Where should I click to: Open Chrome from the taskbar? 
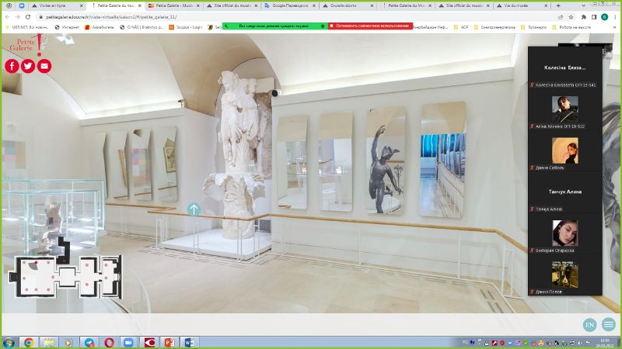(29, 342)
